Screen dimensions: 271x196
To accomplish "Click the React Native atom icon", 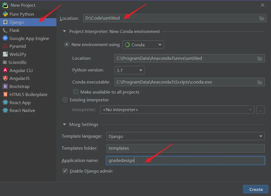I will tap(5, 111).
